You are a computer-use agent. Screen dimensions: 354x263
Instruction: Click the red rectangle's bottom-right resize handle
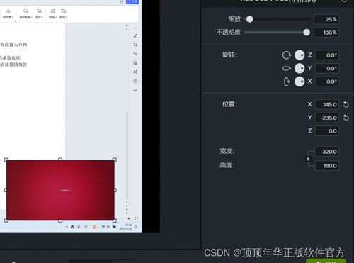point(115,220)
